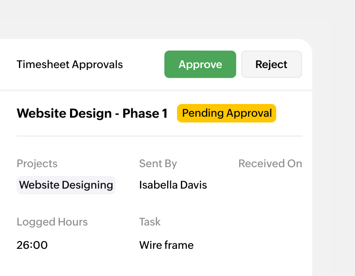Screen dimensions: 355x276
Task: Click the Timesheet Approvals header title
Action: [x=70, y=64]
